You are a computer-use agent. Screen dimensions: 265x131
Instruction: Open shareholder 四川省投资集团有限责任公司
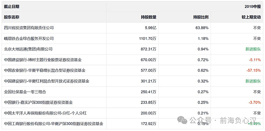(x=29, y=28)
